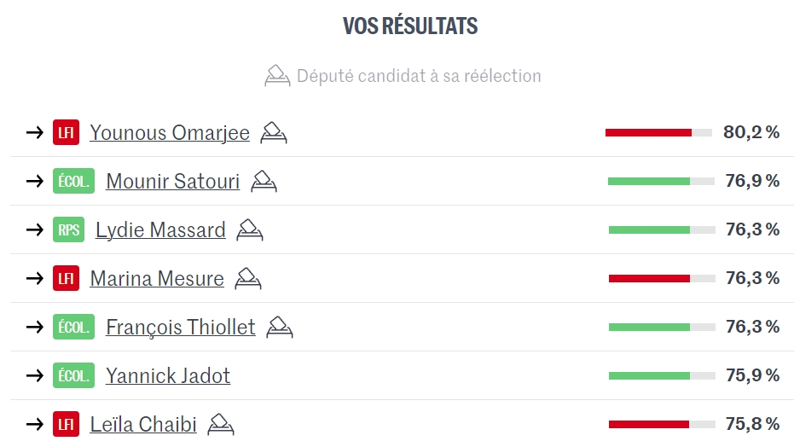Click the LFI party badge for Younous Omarjee
The height and width of the screenshot is (447, 794).
[66, 133]
